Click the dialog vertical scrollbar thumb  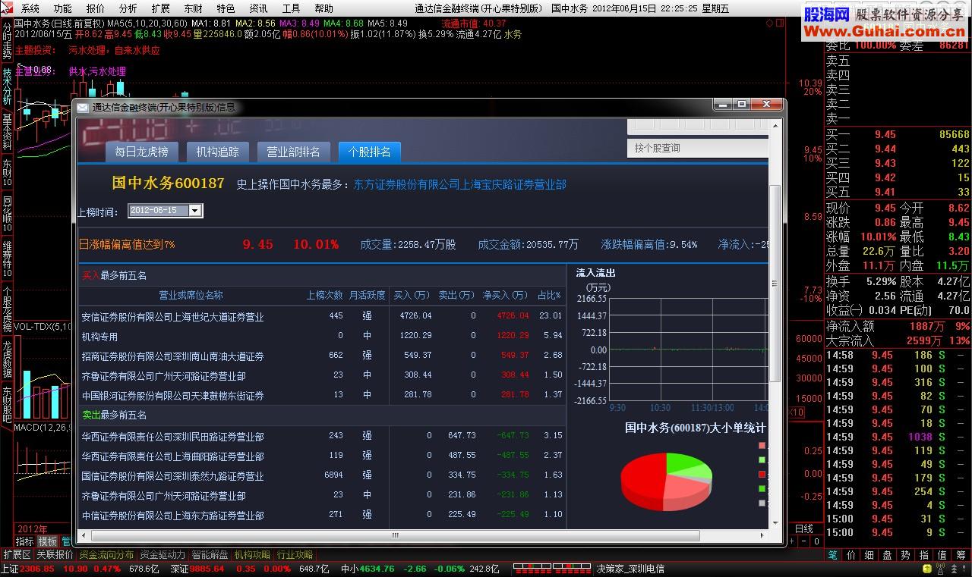(x=775, y=283)
